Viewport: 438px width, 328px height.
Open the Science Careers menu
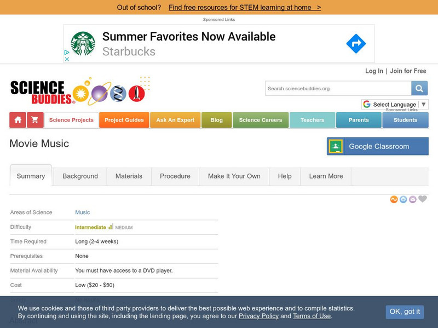click(x=261, y=120)
